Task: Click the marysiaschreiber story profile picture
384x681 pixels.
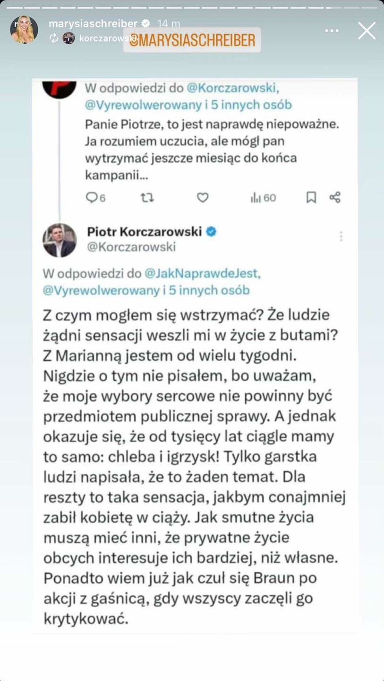Action: tap(24, 30)
